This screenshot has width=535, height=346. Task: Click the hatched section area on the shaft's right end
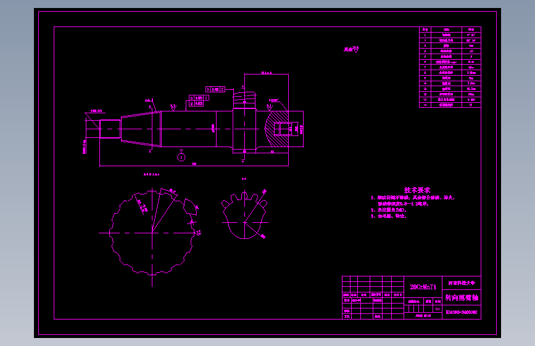pos(277,129)
